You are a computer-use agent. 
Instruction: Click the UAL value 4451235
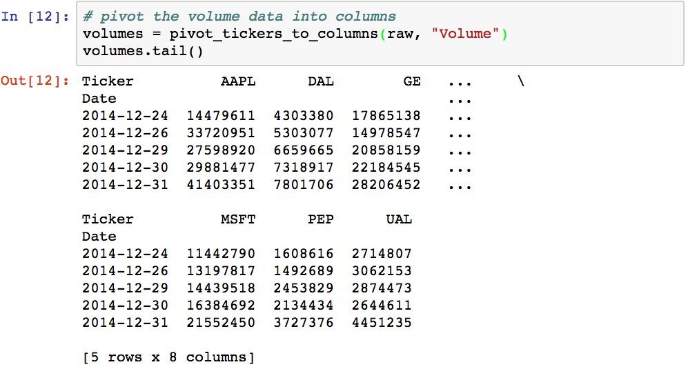pyautogui.click(x=382, y=323)
